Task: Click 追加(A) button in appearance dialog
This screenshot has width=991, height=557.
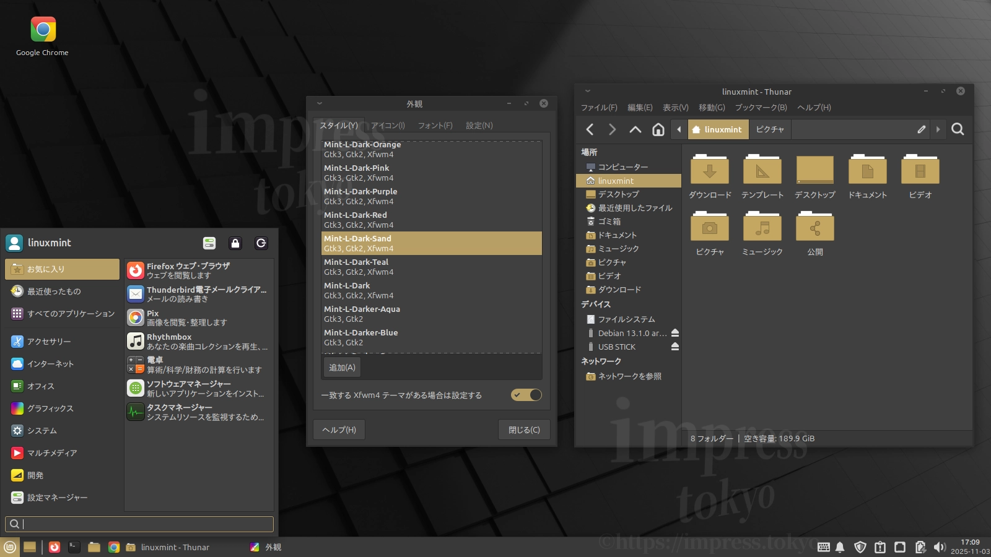Action: click(x=342, y=368)
